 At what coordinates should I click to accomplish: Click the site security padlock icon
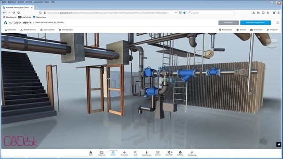[45, 13]
